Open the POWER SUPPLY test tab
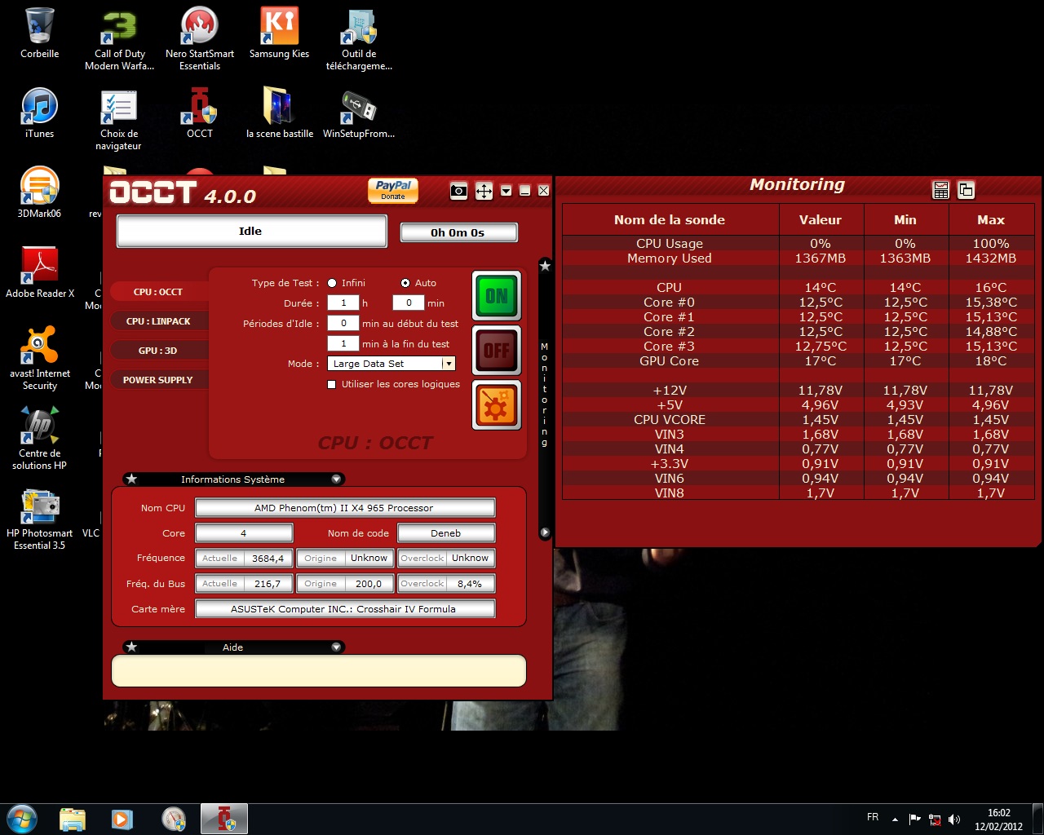The height and width of the screenshot is (835, 1044). coord(157,380)
